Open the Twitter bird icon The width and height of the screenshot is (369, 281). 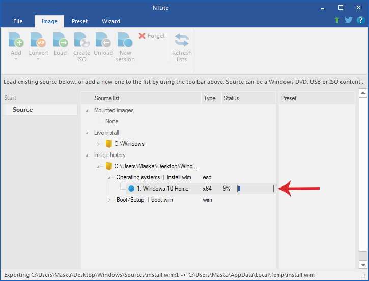[349, 20]
